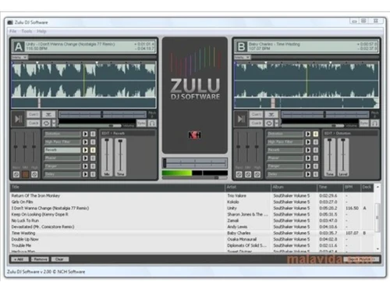Click the down arrow of the playlist scrollbar
Viewport: 390px width, 293px height.
point(378,249)
